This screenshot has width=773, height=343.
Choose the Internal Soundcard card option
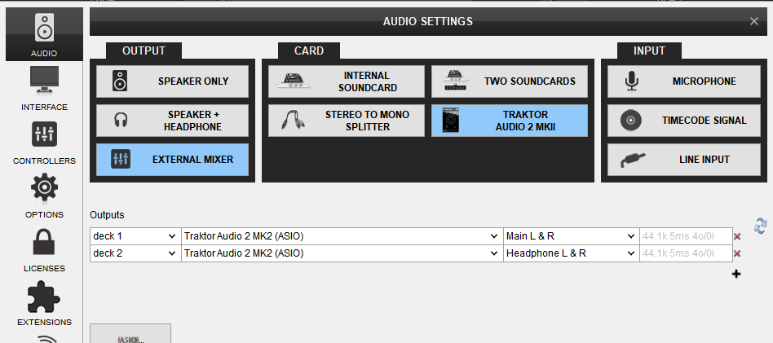coord(347,81)
